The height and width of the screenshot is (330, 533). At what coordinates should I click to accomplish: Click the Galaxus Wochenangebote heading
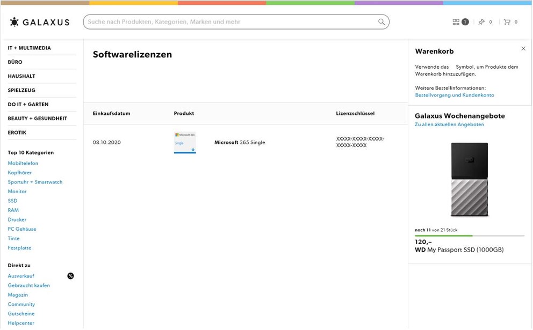click(x=459, y=116)
